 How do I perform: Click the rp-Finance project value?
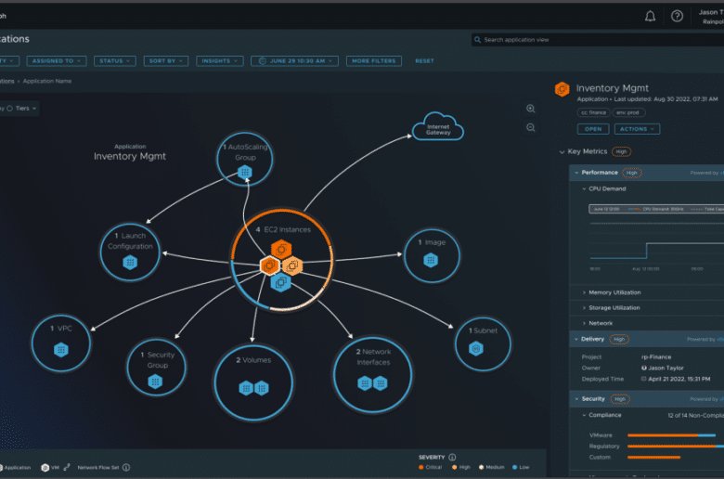click(656, 357)
